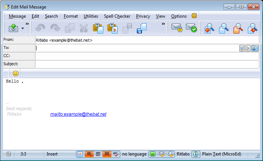The width and height of the screenshot is (263, 161).
Task: Click the orange Replace magnifier icon
Action: click(x=238, y=28)
